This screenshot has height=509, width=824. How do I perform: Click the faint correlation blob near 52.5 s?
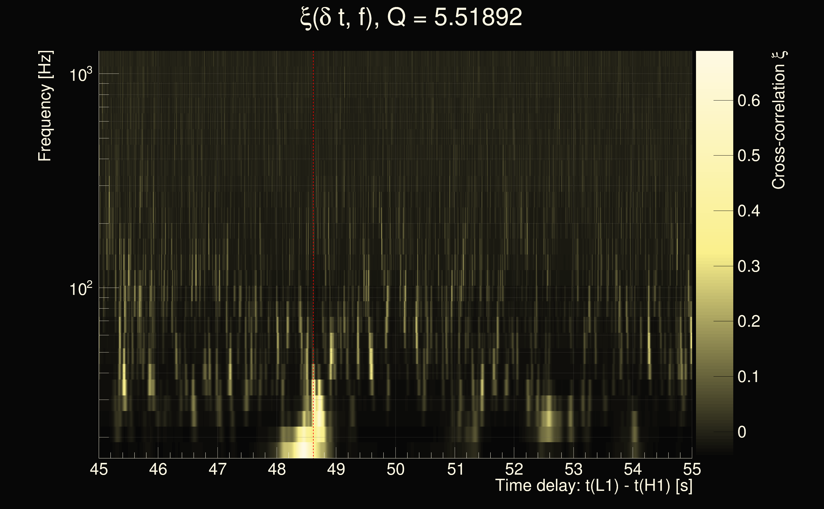pyautogui.click(x=549, y=419)
